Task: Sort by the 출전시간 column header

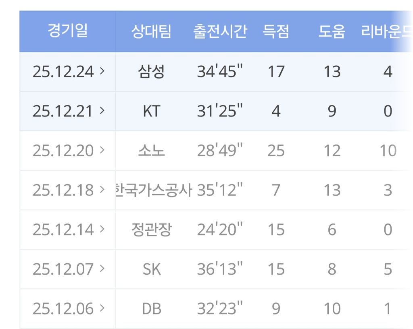Action: click(x=220, y=32)
